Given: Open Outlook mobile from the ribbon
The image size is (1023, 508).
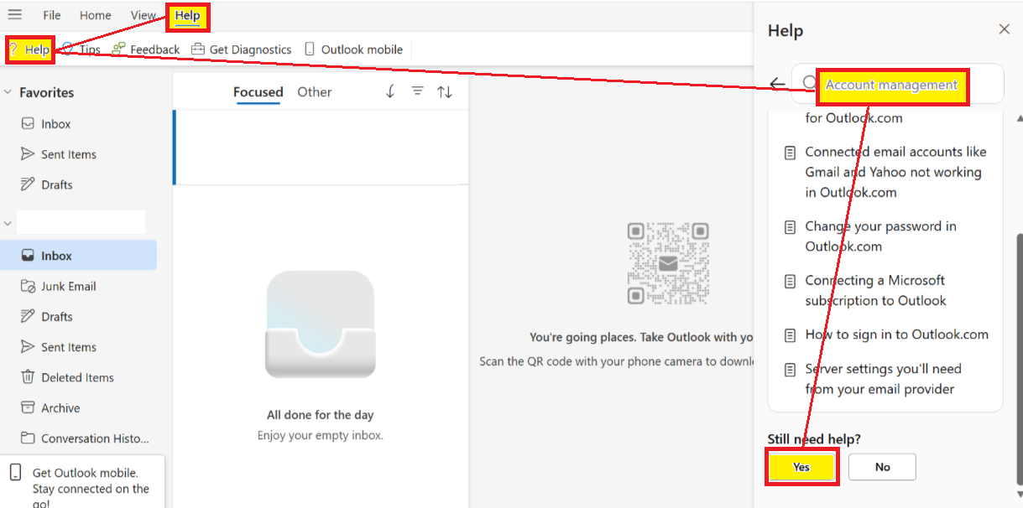Looking at the screenshot, I should [x=353, y=49].
